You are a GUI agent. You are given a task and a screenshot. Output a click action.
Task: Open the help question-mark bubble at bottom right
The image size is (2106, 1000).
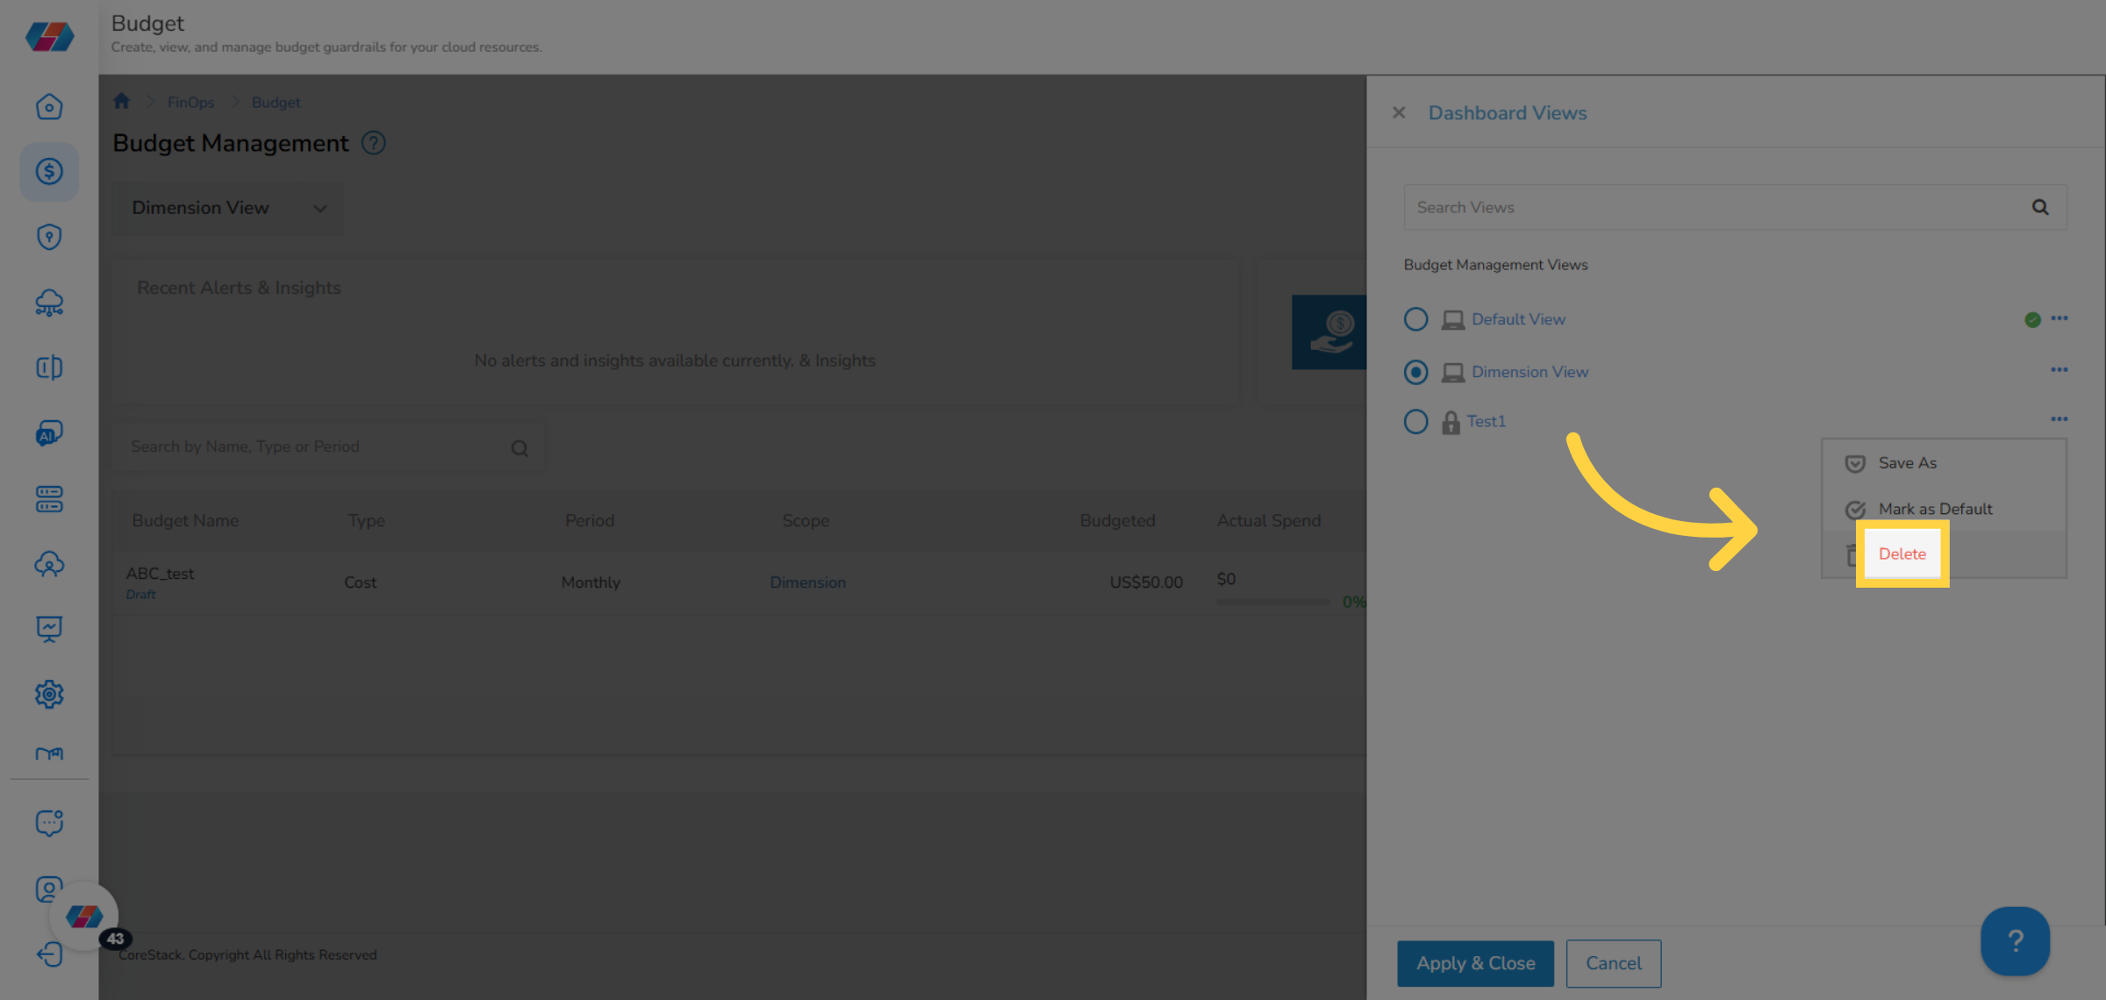point(2015,940)
